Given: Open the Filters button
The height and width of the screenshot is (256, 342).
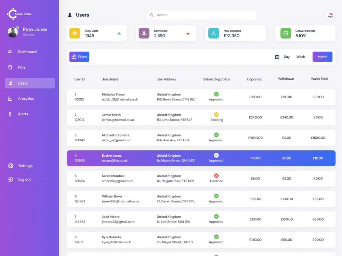Looking at the screenshot, I should click(79, 57).
